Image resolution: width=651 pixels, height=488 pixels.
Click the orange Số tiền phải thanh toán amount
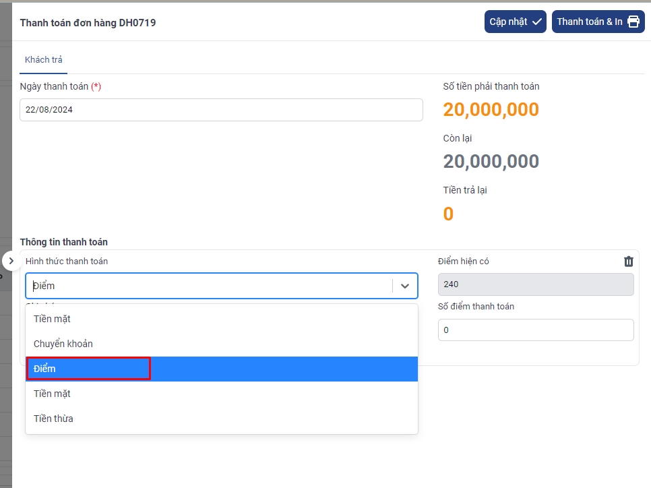[x=491, y=110]
